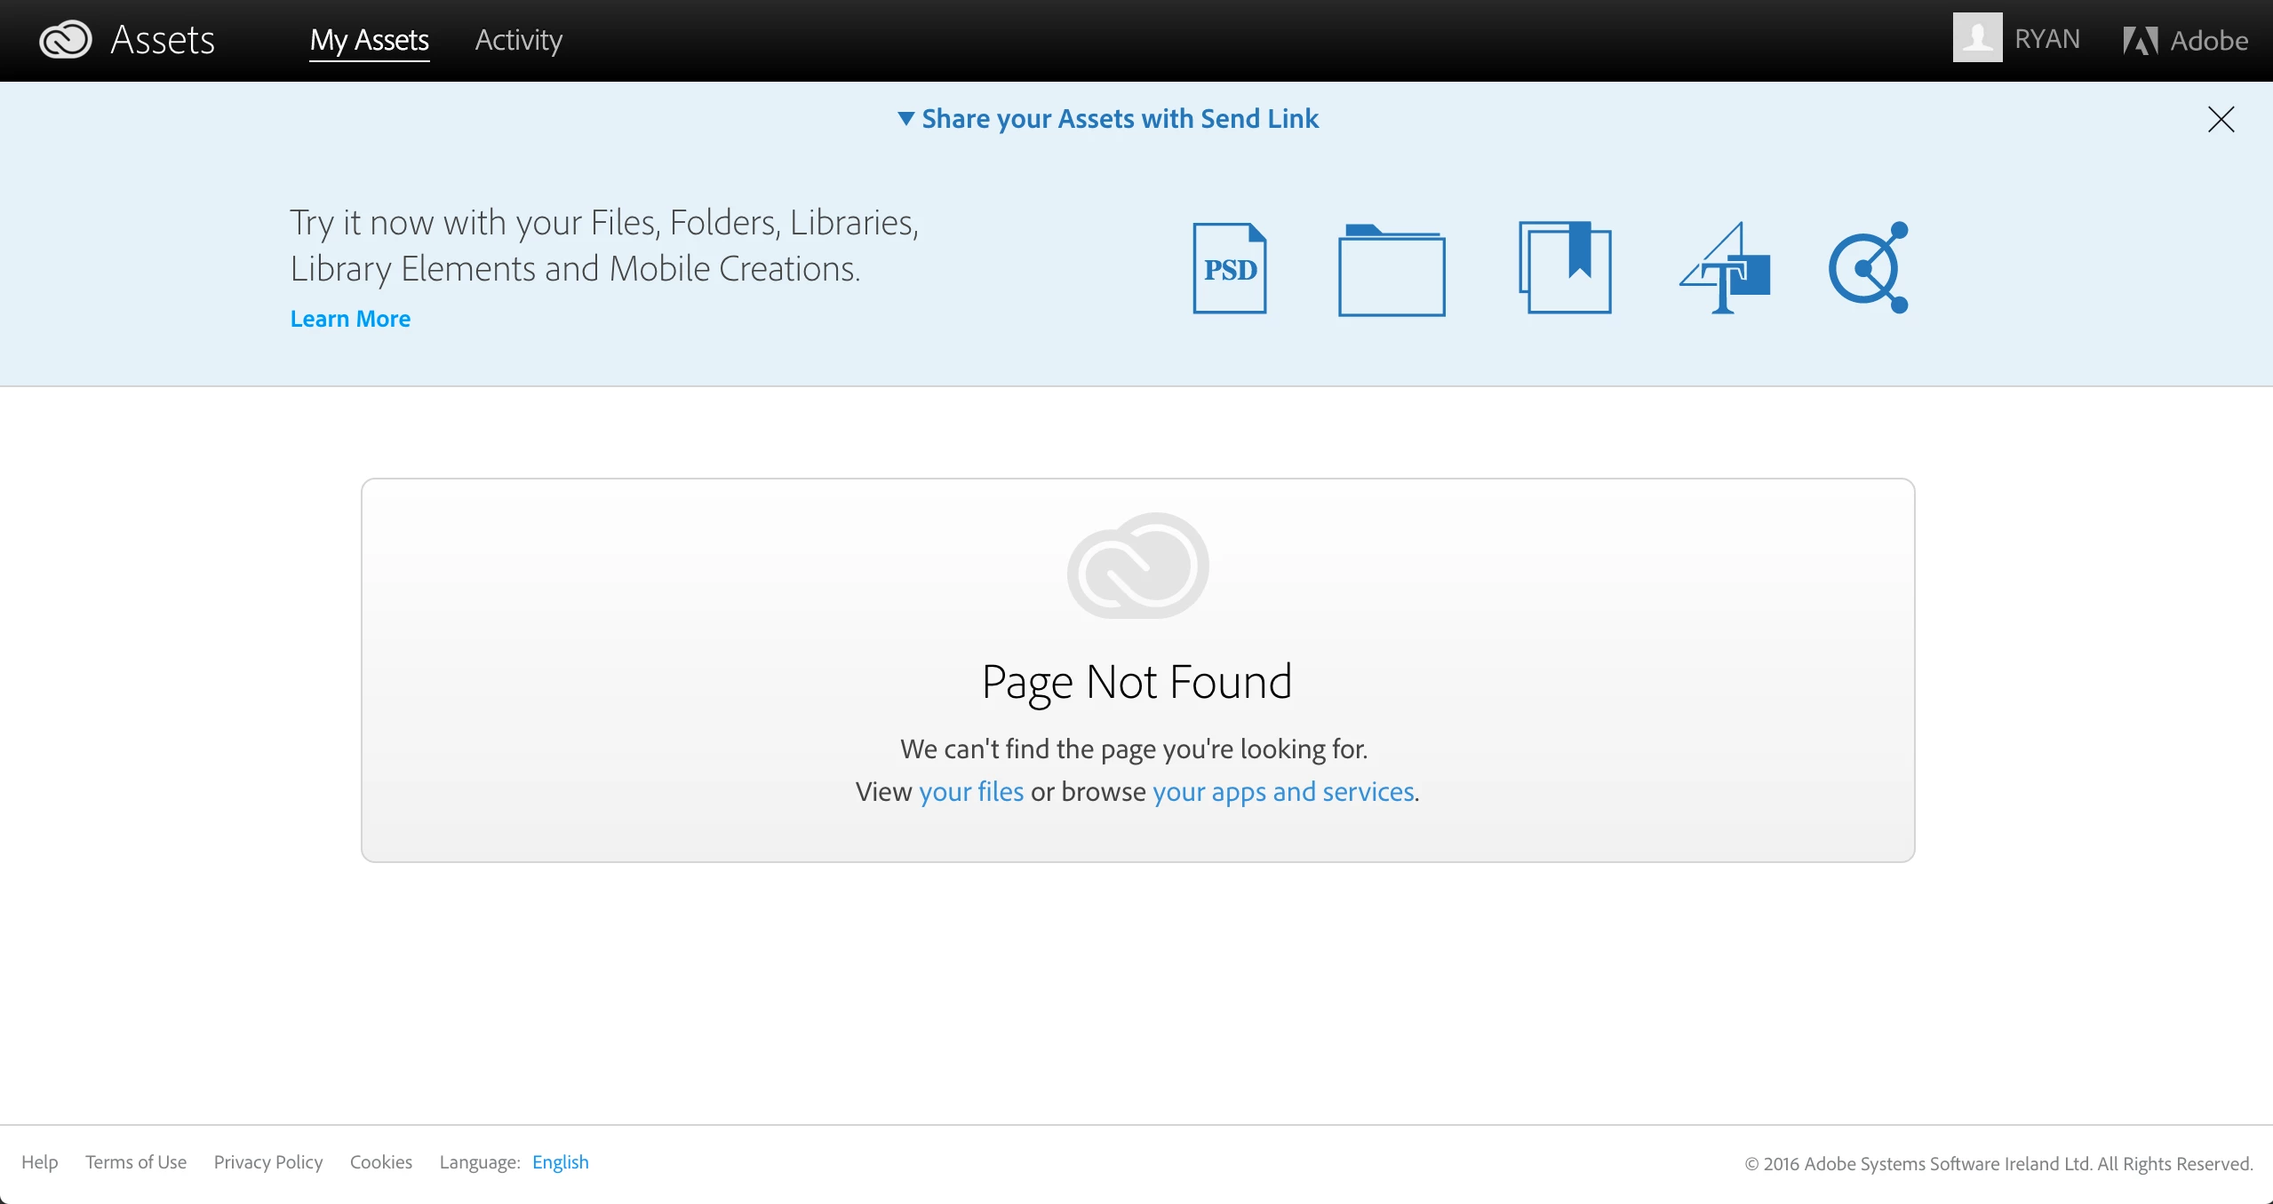This screenshot has width=2273, height=1204.
Task: Click the Library Elements text-shape icon
Action: [1725, 268]
